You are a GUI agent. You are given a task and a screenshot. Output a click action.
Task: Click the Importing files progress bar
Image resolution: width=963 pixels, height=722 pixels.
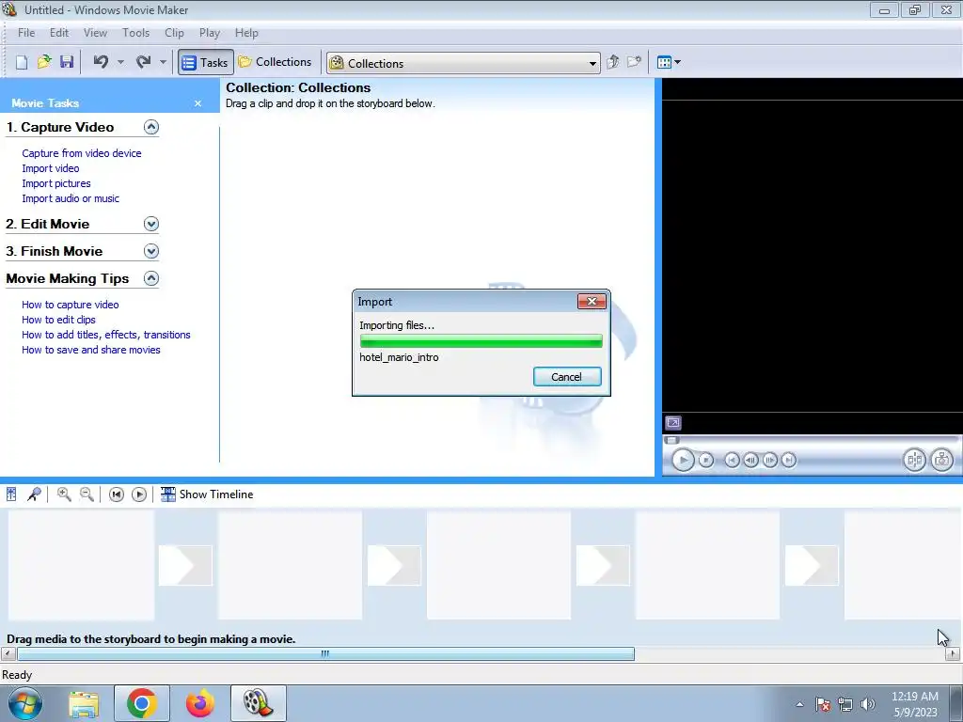[x=481, y=341]
